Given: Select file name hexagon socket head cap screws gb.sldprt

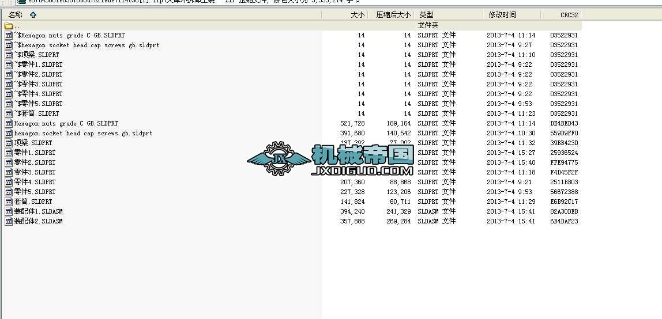Looking at the screenshot, I should [84, 133].
